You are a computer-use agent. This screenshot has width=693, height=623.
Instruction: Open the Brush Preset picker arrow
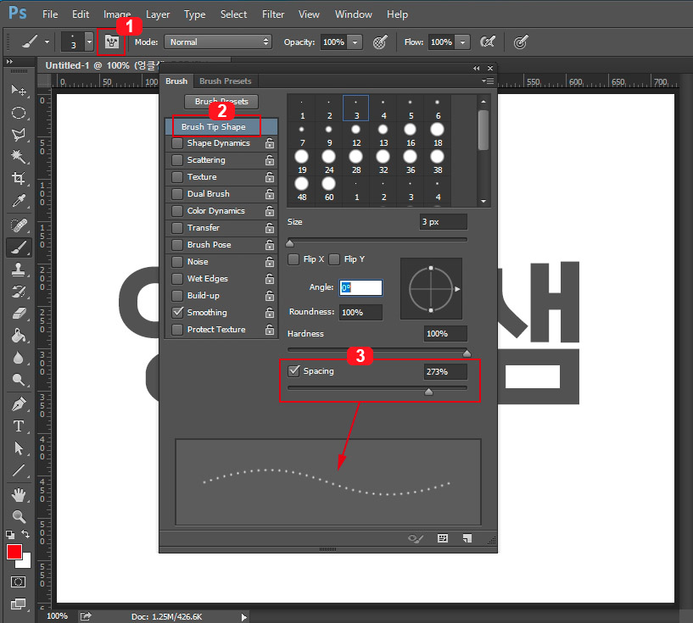pyautogui.click(x=89, y=42)
